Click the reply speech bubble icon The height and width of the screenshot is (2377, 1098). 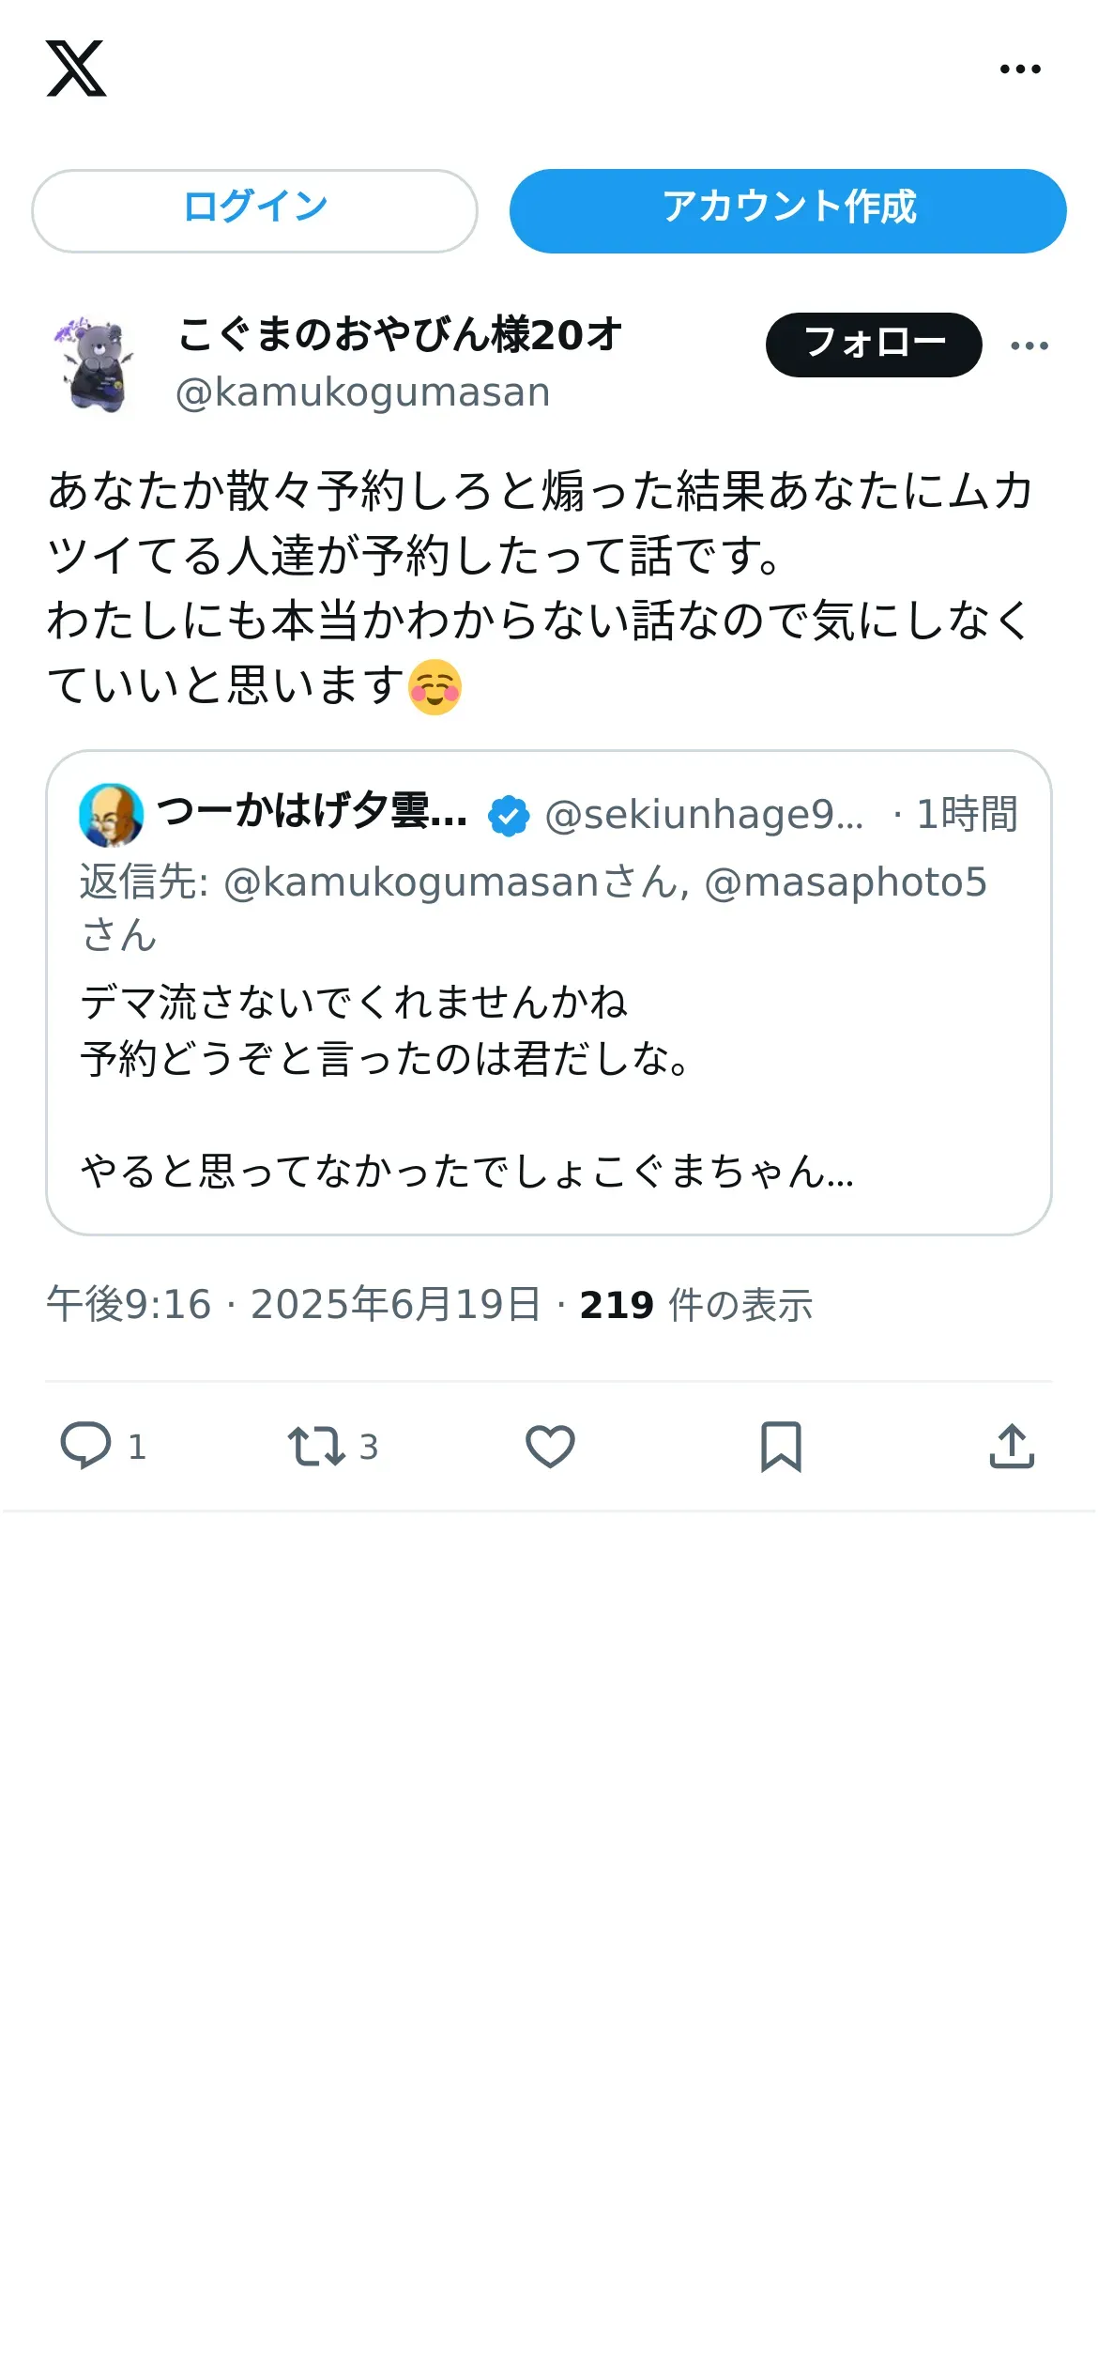(x=86, y=1446)
